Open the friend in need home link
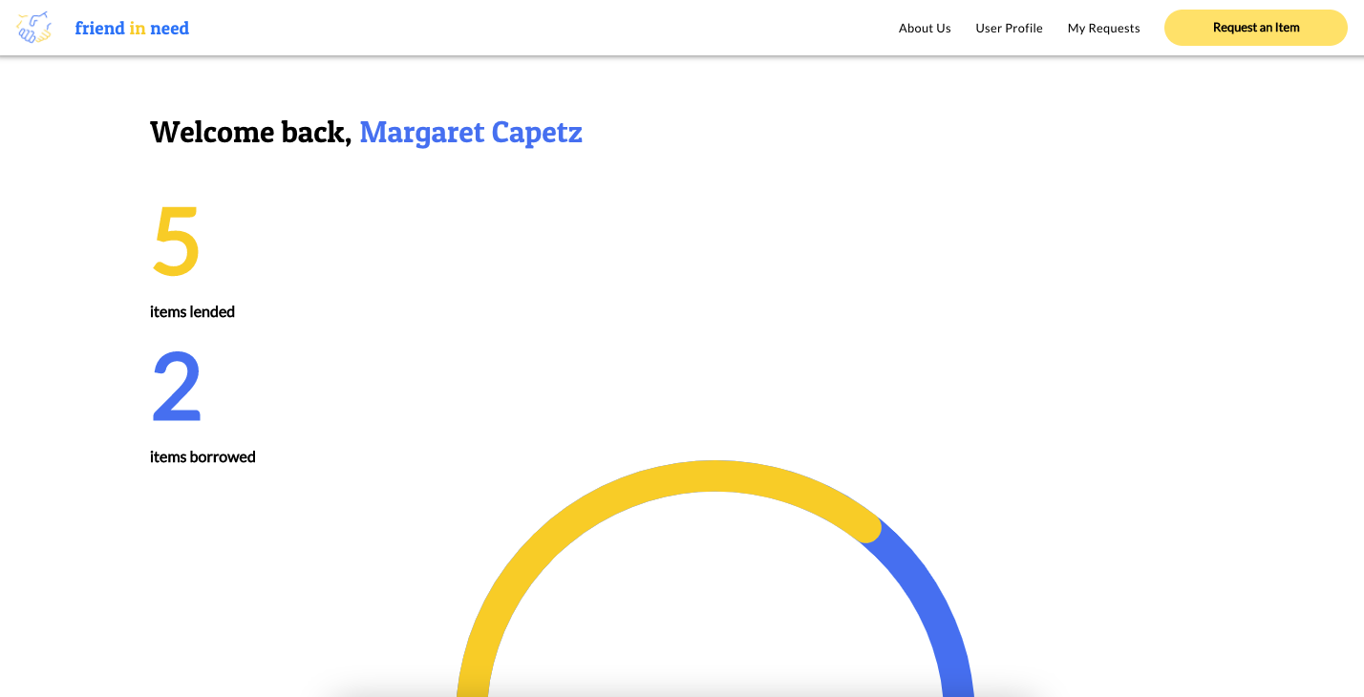This screenshot has width=1364, height=697. pos(132,28)
